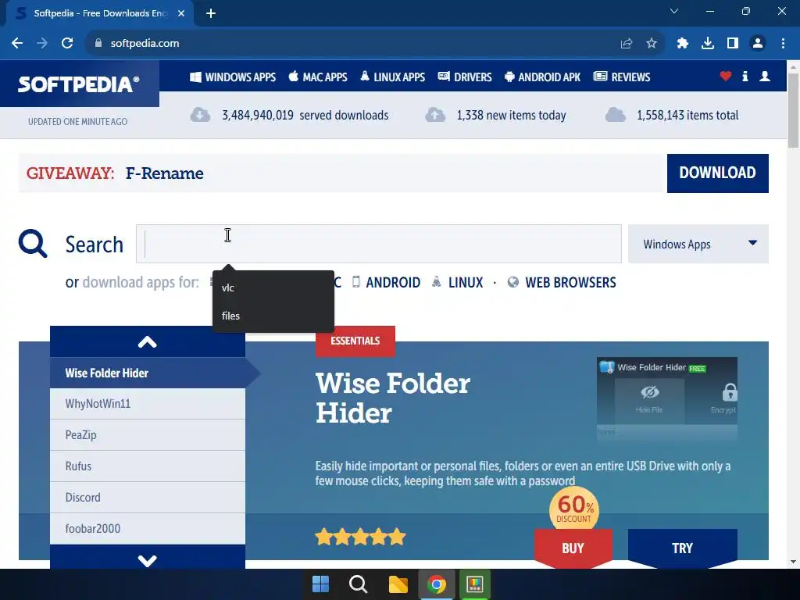Focus the Softpedia search input field
The height and width of the screenshot is (600, 800).
379,244
